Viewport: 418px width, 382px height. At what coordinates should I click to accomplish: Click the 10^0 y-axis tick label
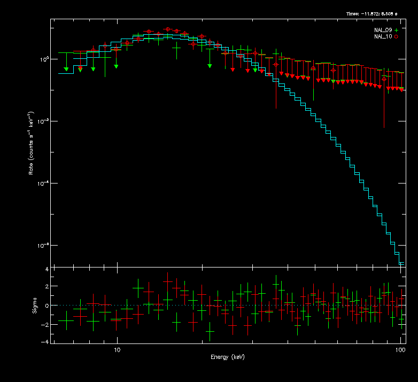[44, 59]
